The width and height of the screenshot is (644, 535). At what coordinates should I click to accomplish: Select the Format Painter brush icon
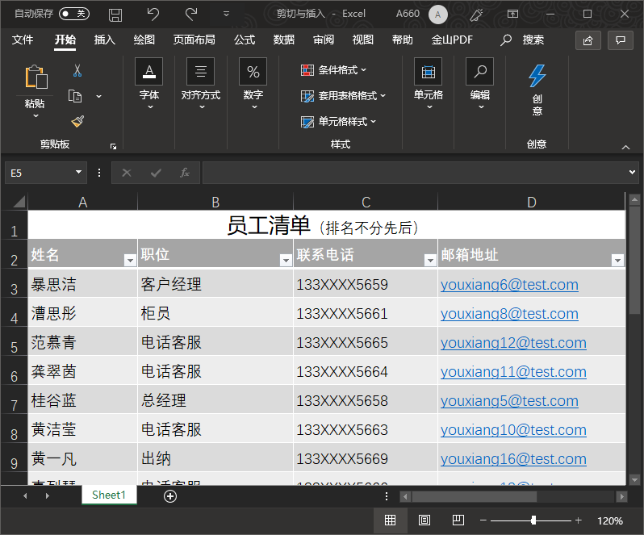(x=77, y=121)
